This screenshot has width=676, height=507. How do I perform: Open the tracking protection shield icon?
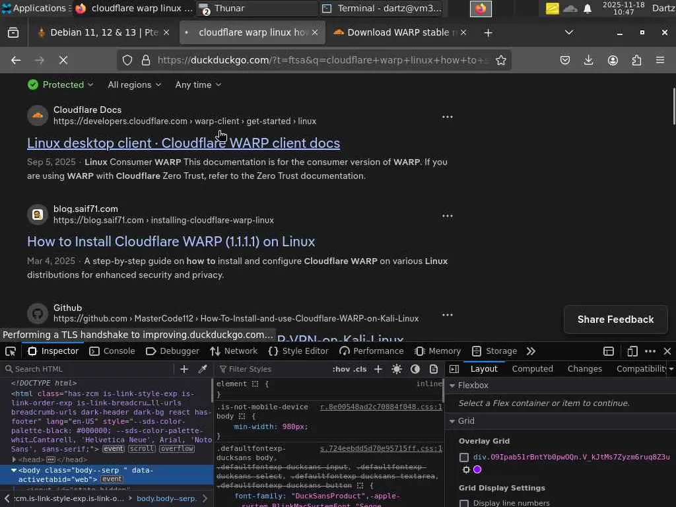click(x=127, y=60)
